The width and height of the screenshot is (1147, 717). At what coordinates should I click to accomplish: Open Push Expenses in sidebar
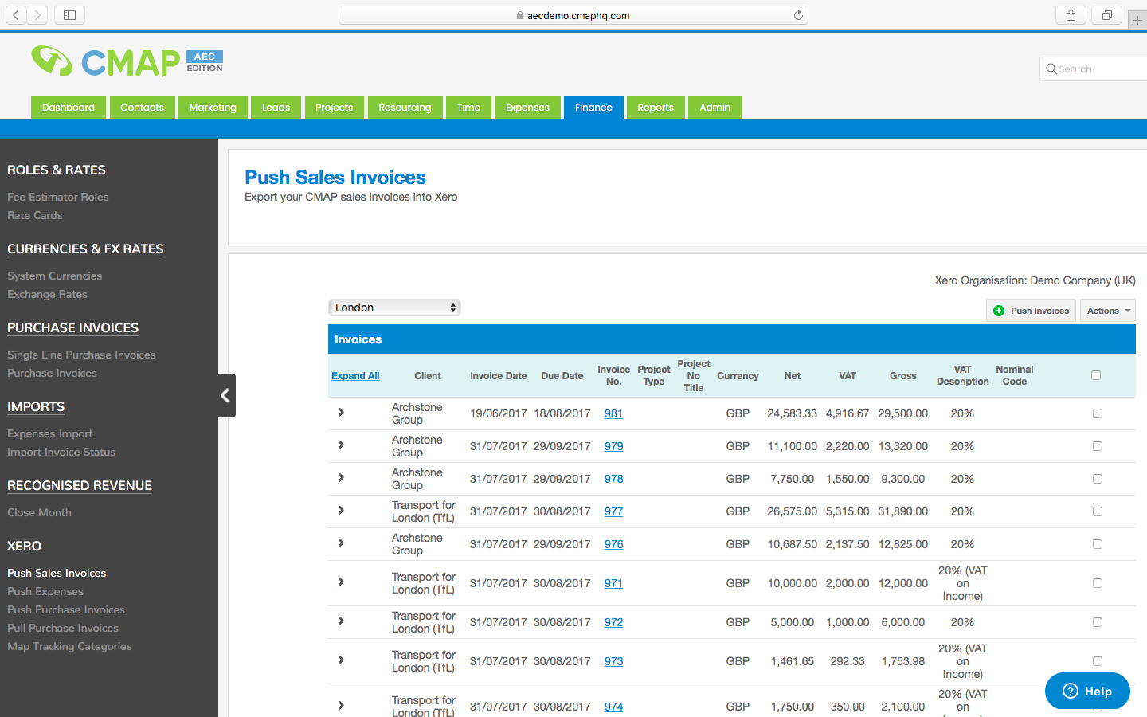click(x=45, y=591)
